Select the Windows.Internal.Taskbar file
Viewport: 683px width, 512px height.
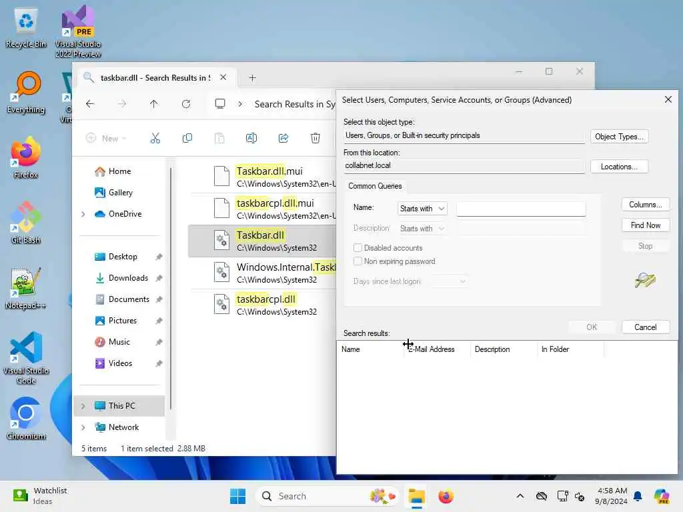point(262,273)
